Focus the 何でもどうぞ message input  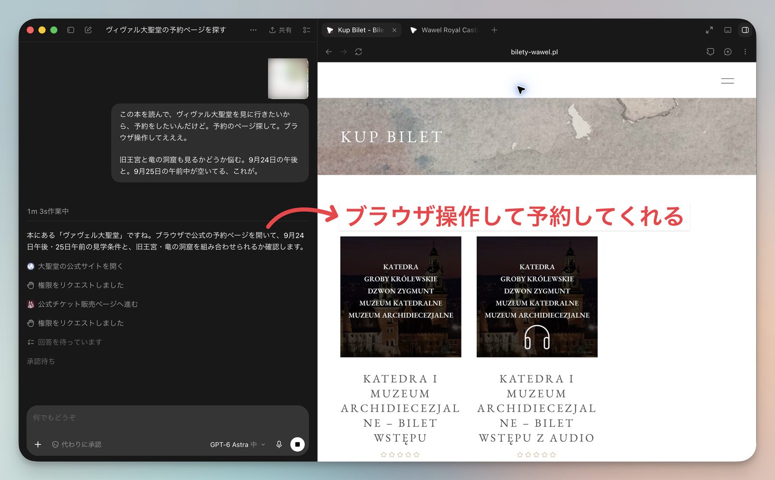pyautogui.click(x=168, y=418)
